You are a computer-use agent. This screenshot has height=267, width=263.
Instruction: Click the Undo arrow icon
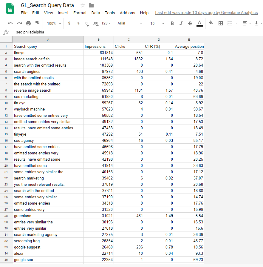(x=10, y=23)
